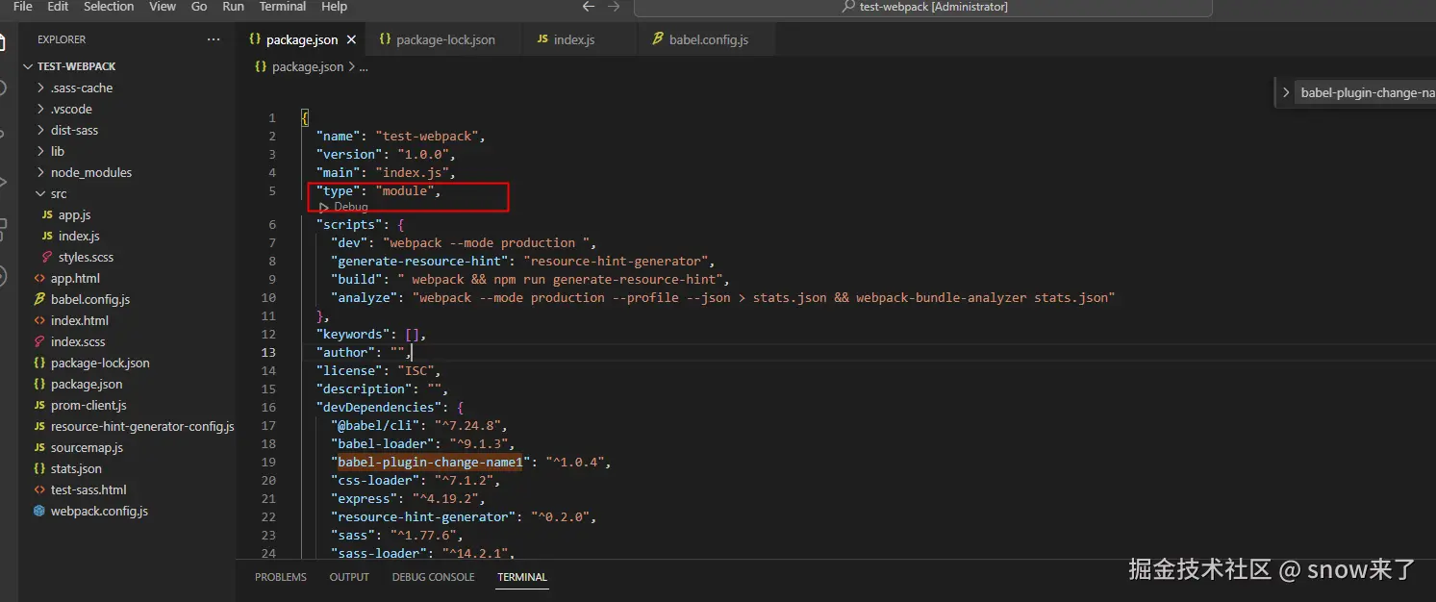The image size is (1436, 602).
Task: Click the webpack.config.js file icon
Action: 39,511
